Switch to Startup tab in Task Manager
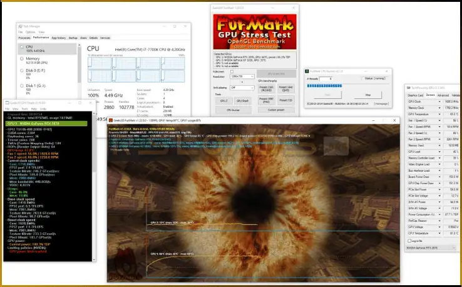 pyautogui.click(x=73, y=38)
